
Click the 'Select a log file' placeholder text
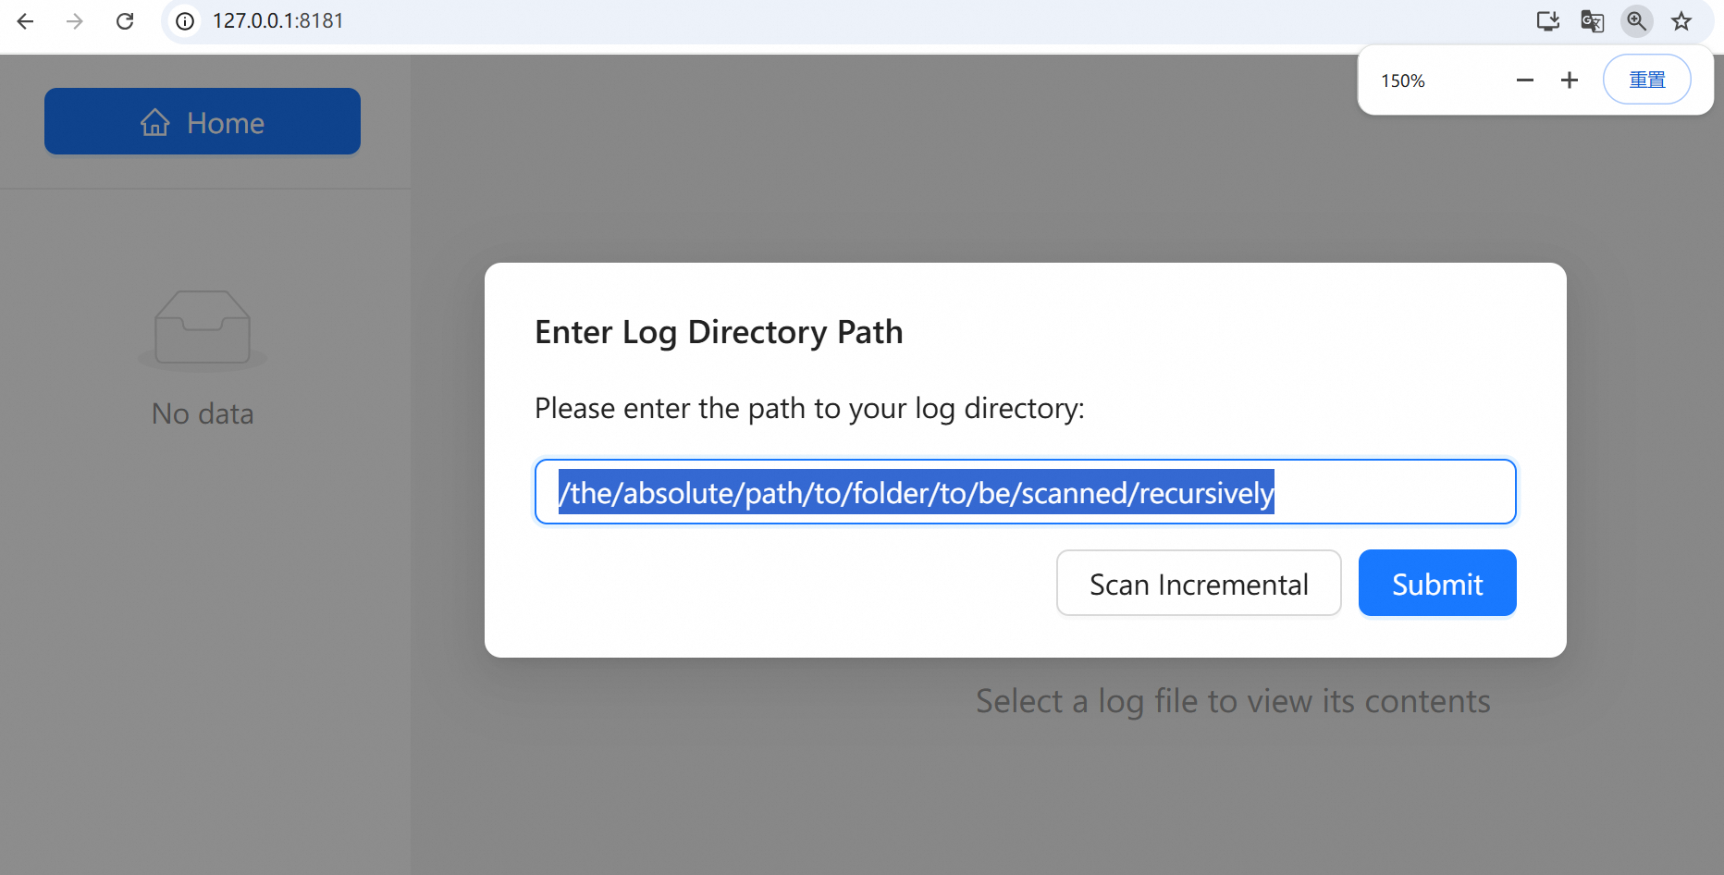pyautogui.click(x=1233, y=701)
